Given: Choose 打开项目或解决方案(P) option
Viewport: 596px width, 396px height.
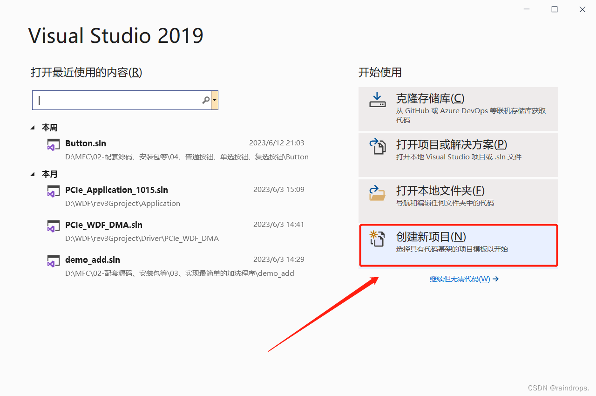Looking at the screenshot, I should point(458,155).
